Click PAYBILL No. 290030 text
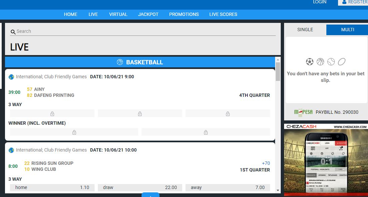Image resolution: width=368 pixels, height=197 pixels. 337,112
